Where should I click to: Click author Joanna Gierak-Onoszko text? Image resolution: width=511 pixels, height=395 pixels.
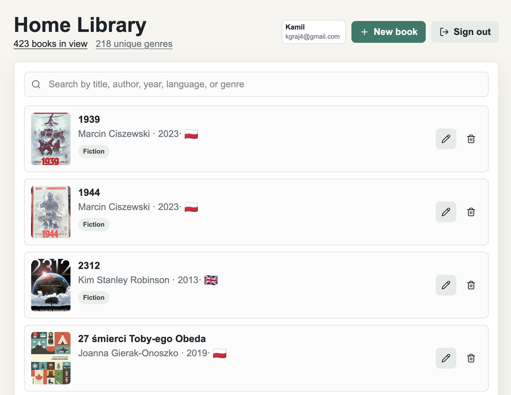[x=128, y=353]
